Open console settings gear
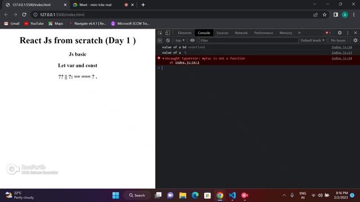 pyautogui.click(x=355, y=40)
